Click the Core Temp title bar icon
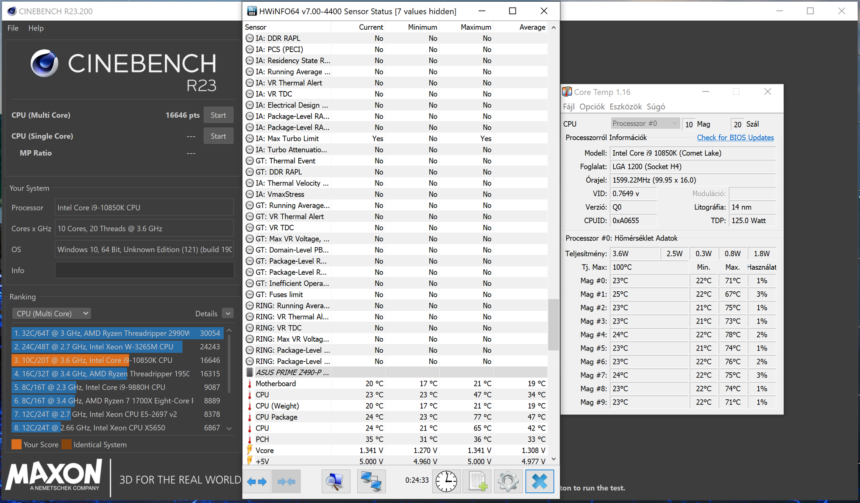 (567, 92)
